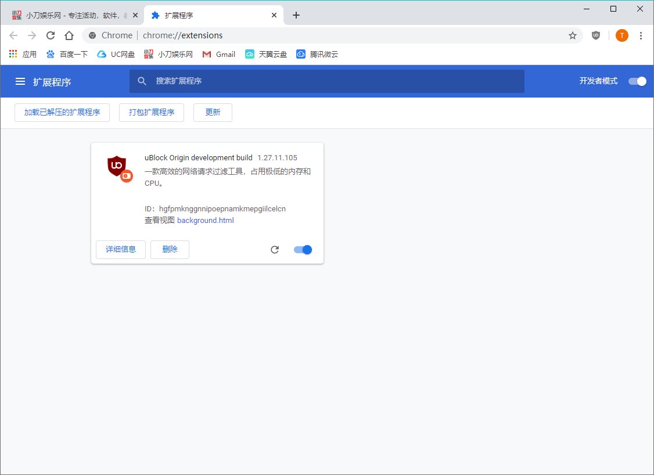Click the browser reload button
The width and height of the screenshot is (654, 475).
[51, 35]
